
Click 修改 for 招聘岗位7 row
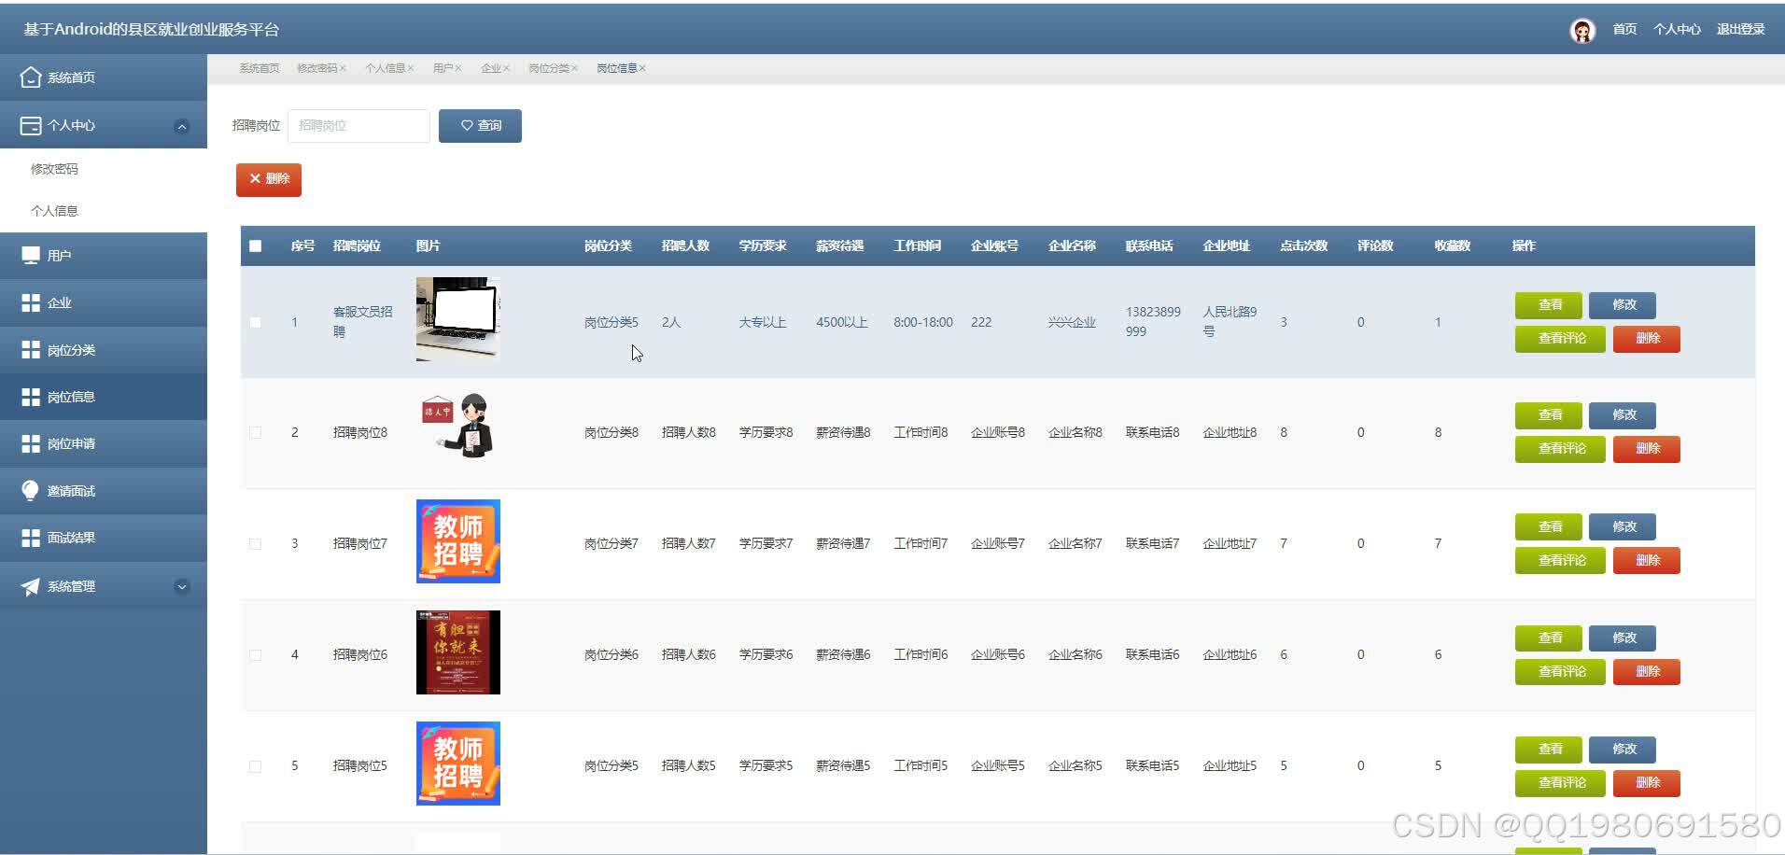pyautogui.click(x=1623, y=527)
